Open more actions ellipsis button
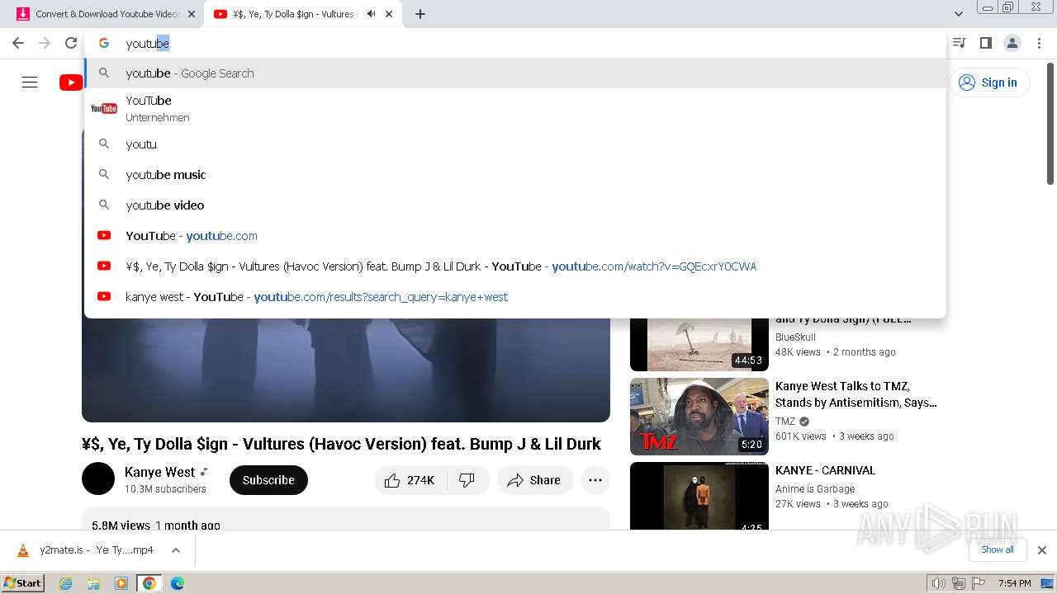 point(595,480)
